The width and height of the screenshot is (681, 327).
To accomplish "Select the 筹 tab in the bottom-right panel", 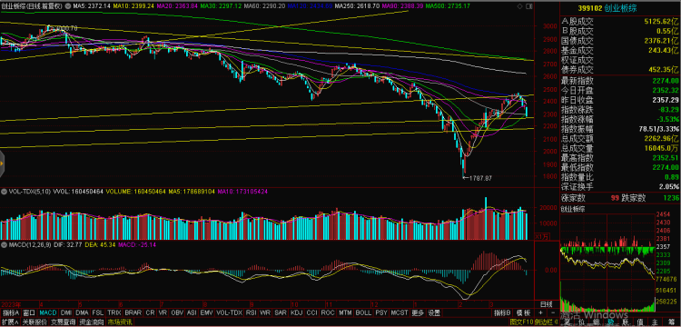I will coord(671,322).
